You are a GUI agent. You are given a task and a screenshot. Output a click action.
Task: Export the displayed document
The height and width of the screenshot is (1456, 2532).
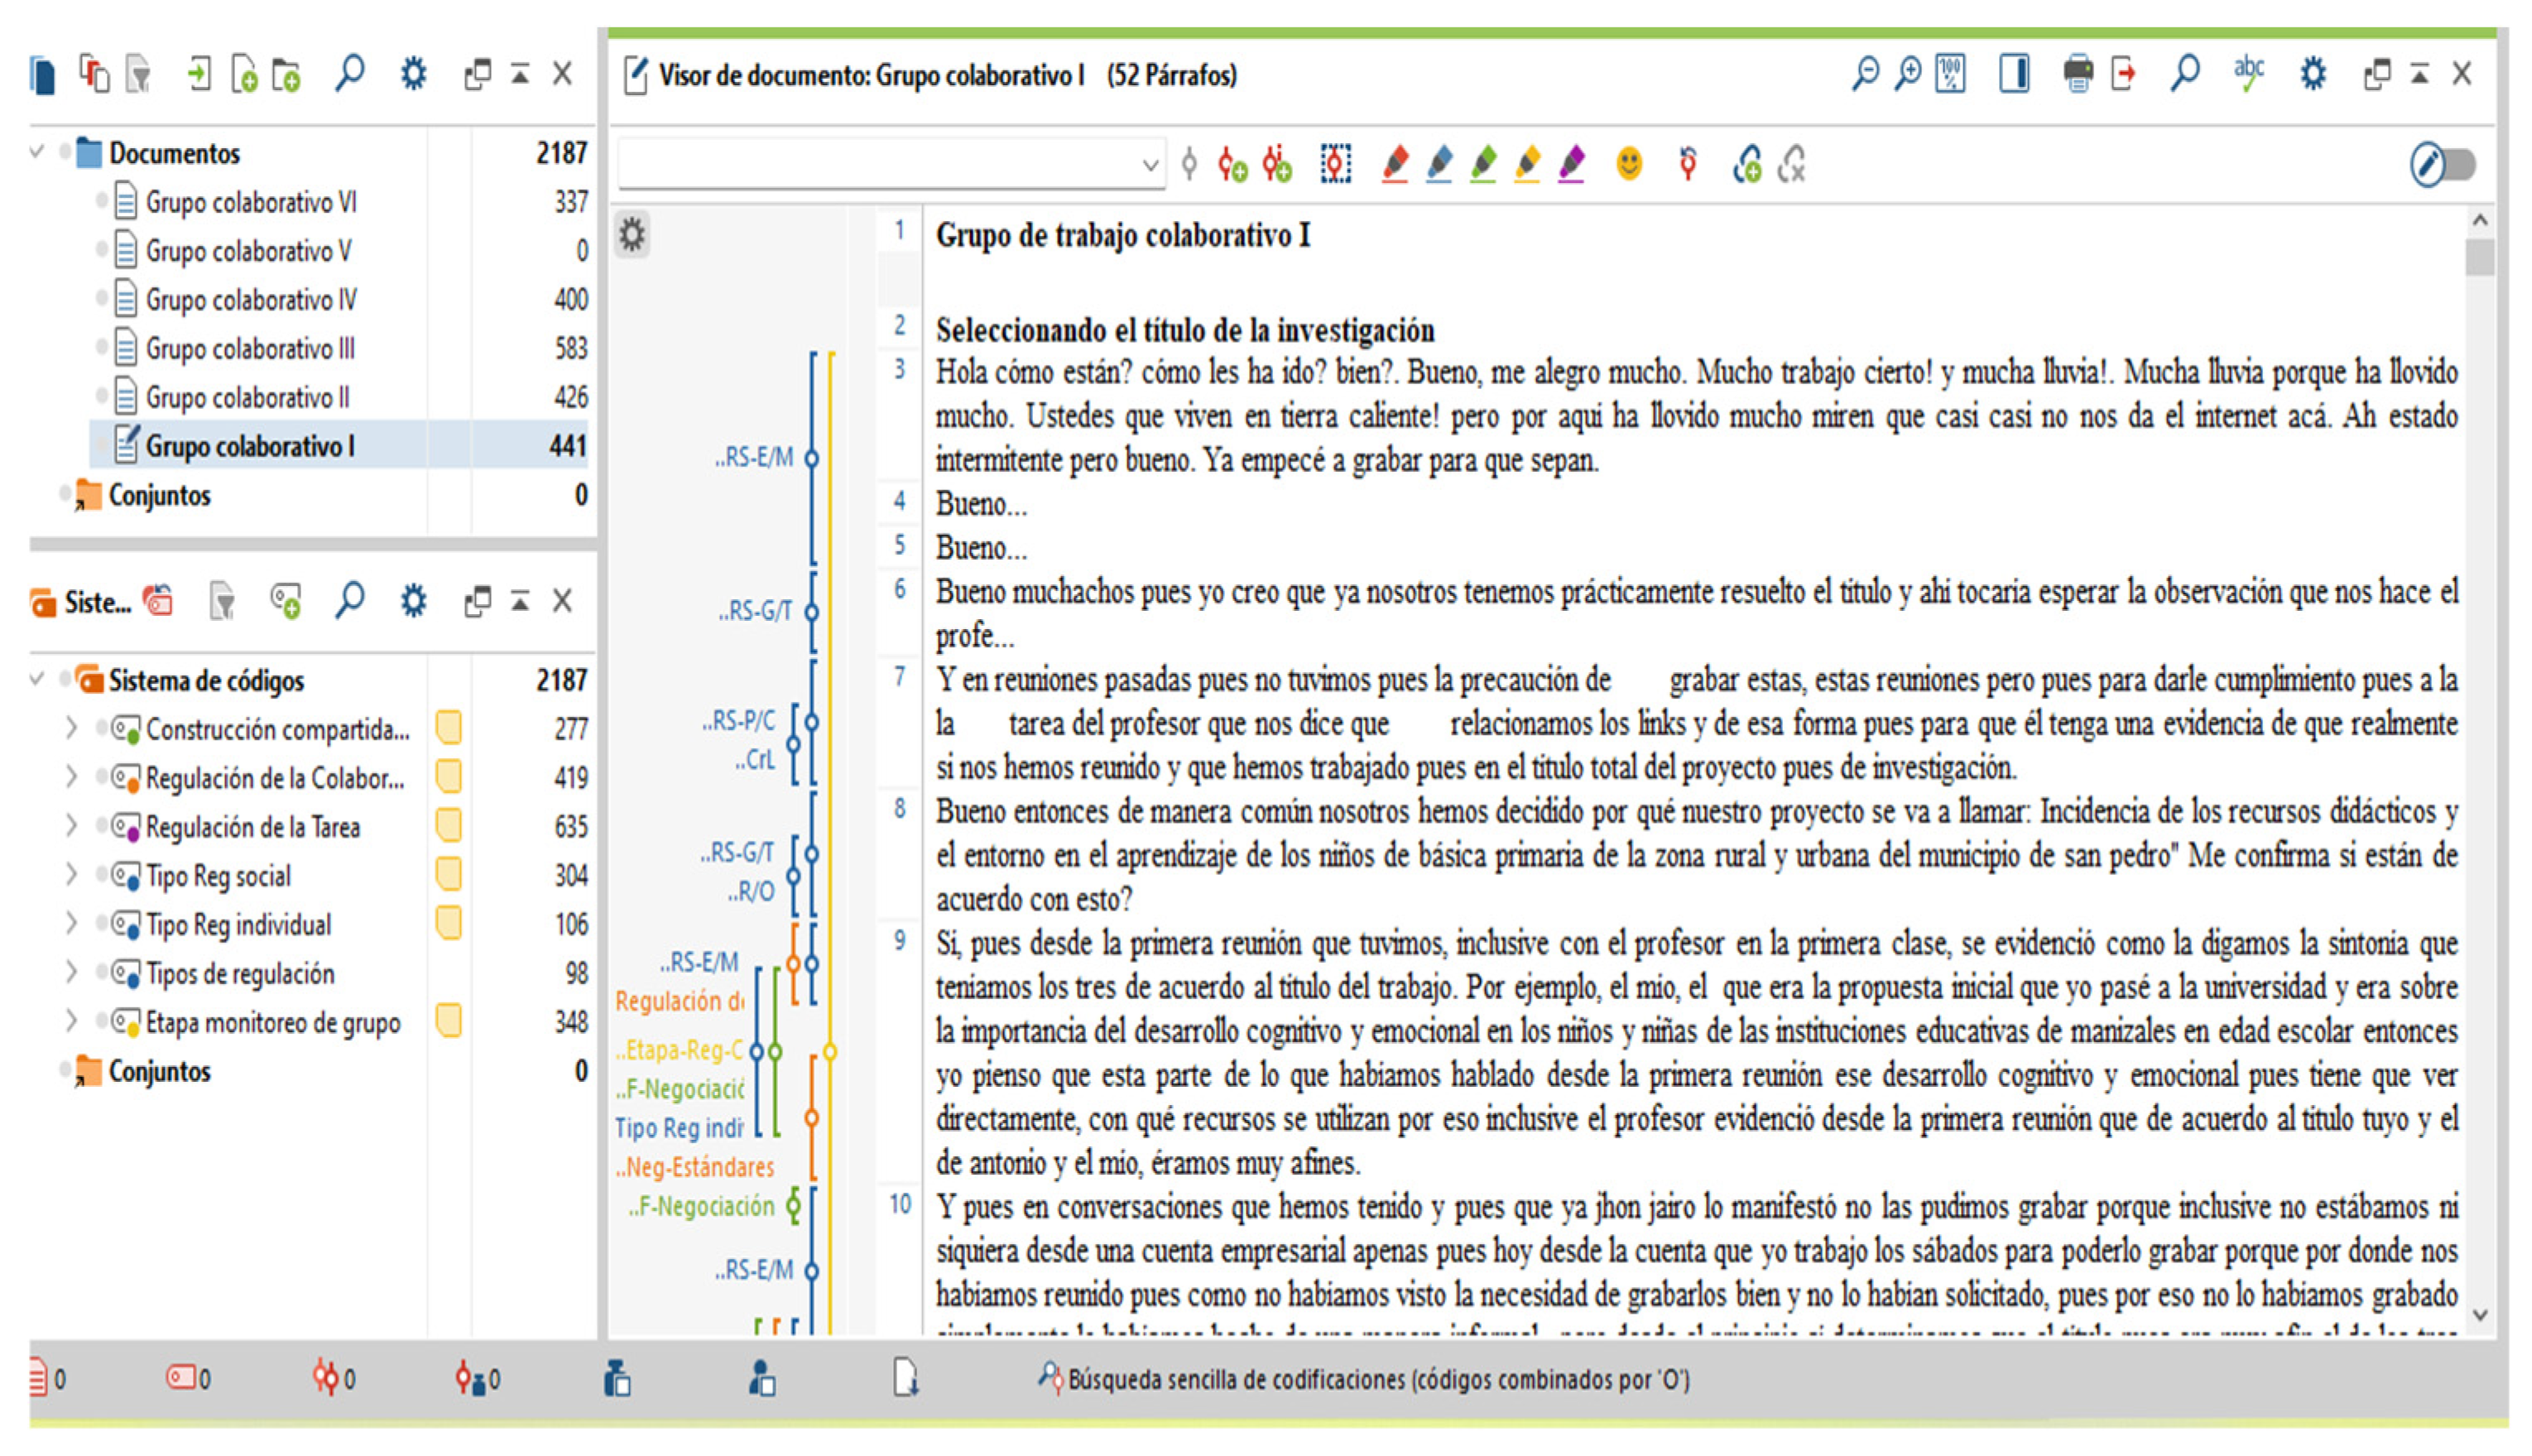click(2122, 74)
